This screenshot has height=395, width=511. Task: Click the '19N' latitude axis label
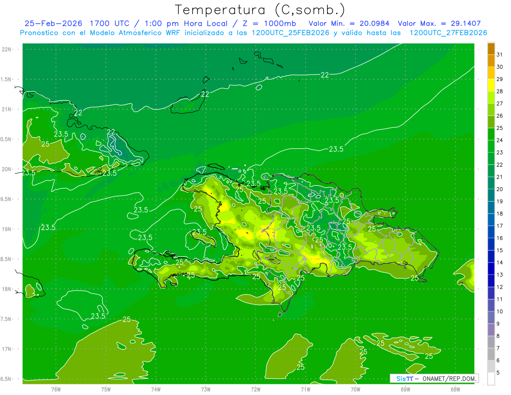click(x=6, y=229)
